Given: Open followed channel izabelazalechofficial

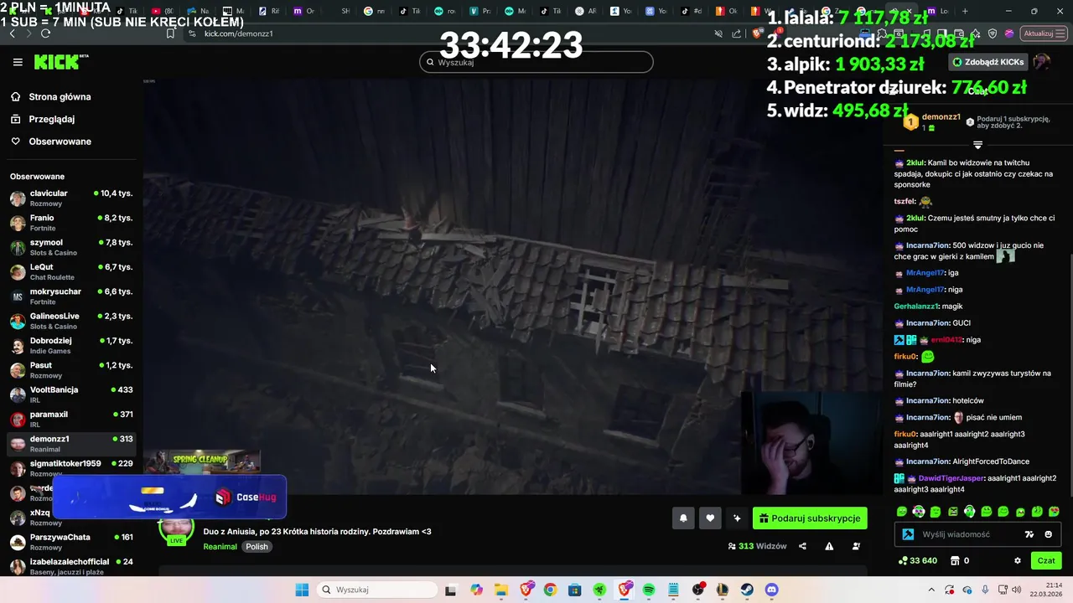Looking at the screenshot, I should tap(71, 566).
